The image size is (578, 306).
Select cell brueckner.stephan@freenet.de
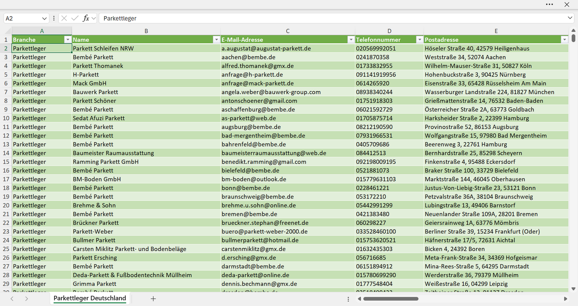288,223
